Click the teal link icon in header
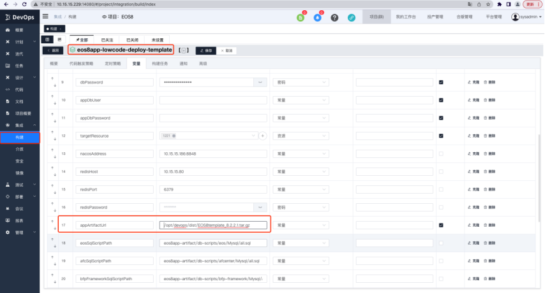Viewport: 545px width, 293px height. 352,17
